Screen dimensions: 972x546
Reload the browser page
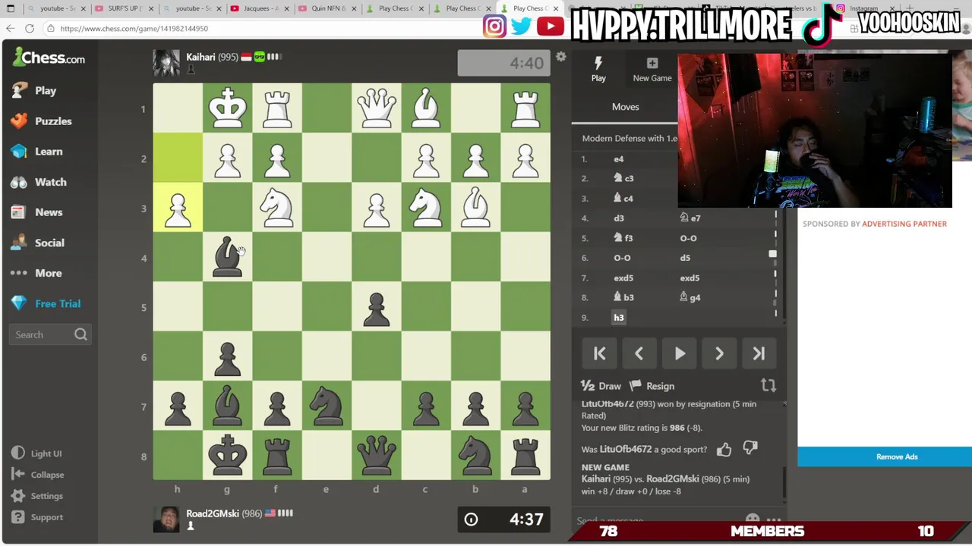[x=30, y=28]
